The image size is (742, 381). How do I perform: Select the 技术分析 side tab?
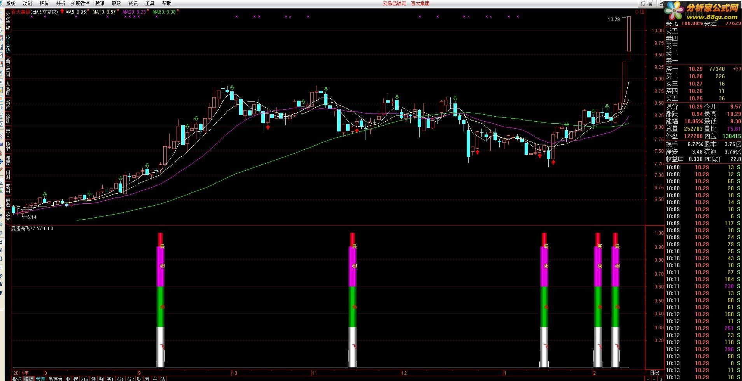pos(7,44)
